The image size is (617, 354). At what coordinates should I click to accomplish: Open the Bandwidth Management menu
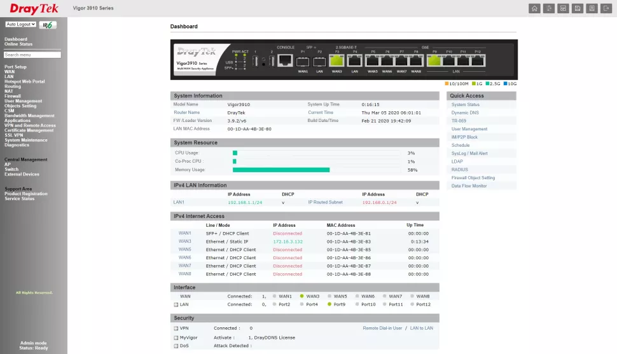(x=29, y=116)
